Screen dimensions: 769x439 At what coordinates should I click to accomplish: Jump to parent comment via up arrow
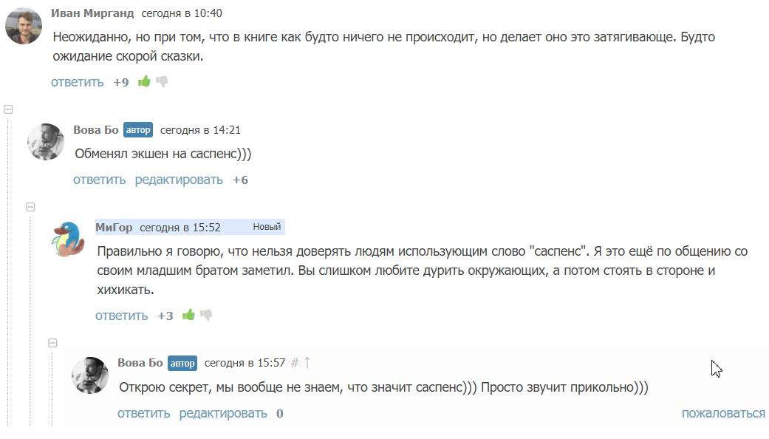[307, 363]
